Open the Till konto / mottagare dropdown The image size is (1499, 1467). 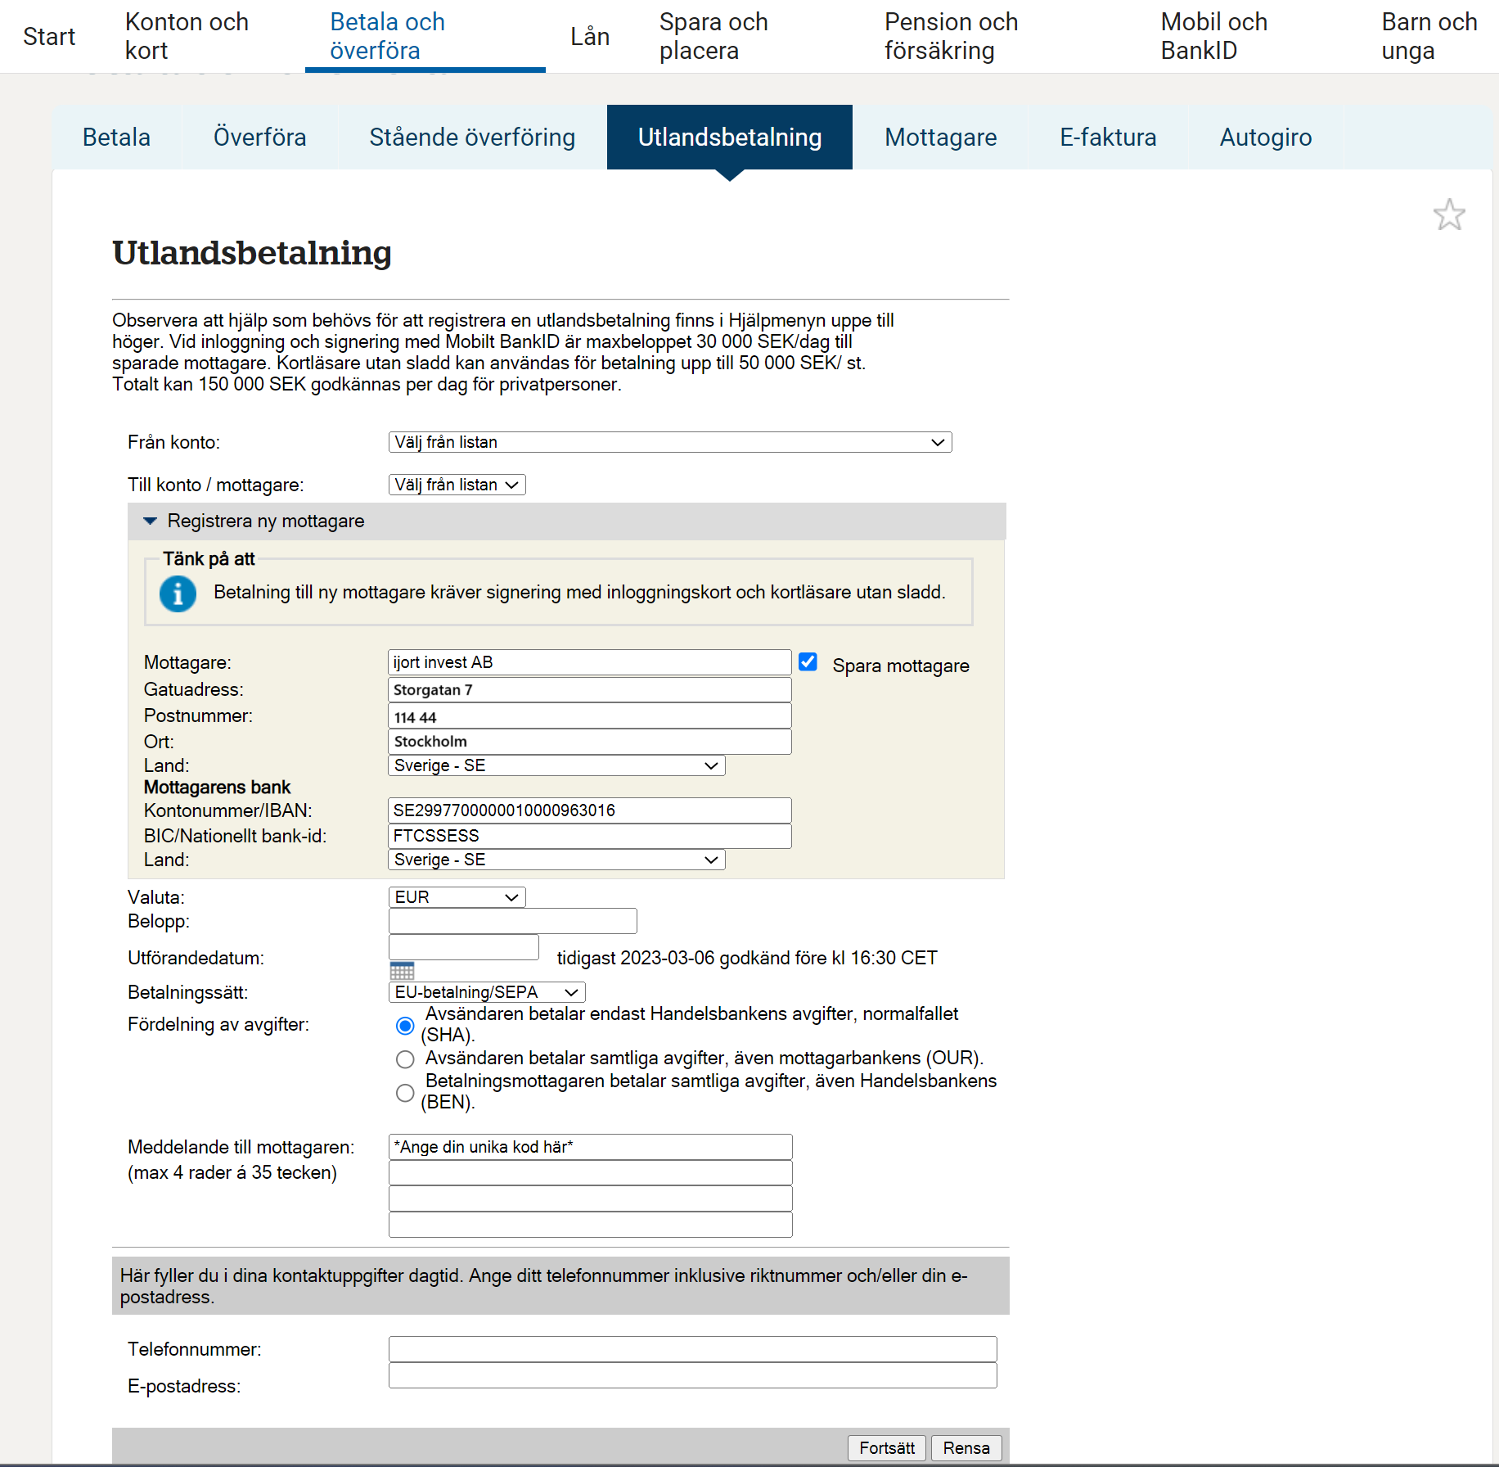click(457, 485)
